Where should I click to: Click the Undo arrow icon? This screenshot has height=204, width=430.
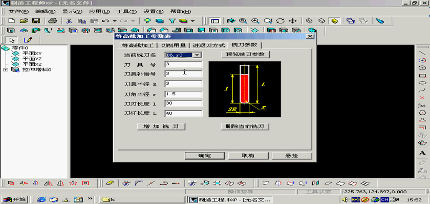[x=105, y=21]
